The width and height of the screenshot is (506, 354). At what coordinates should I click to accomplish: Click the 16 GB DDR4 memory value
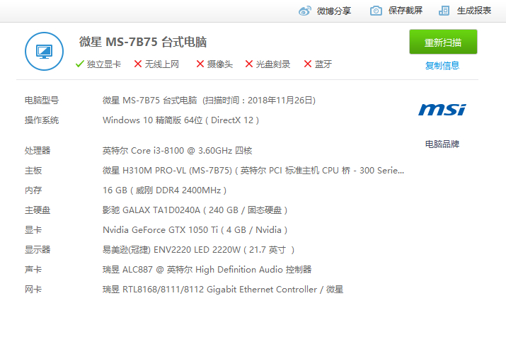pos(165,190)
